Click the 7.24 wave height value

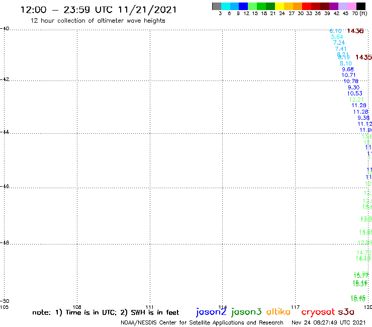339,43
